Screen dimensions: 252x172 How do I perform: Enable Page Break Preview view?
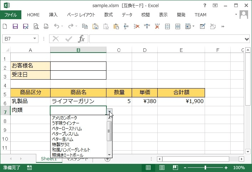174,168
